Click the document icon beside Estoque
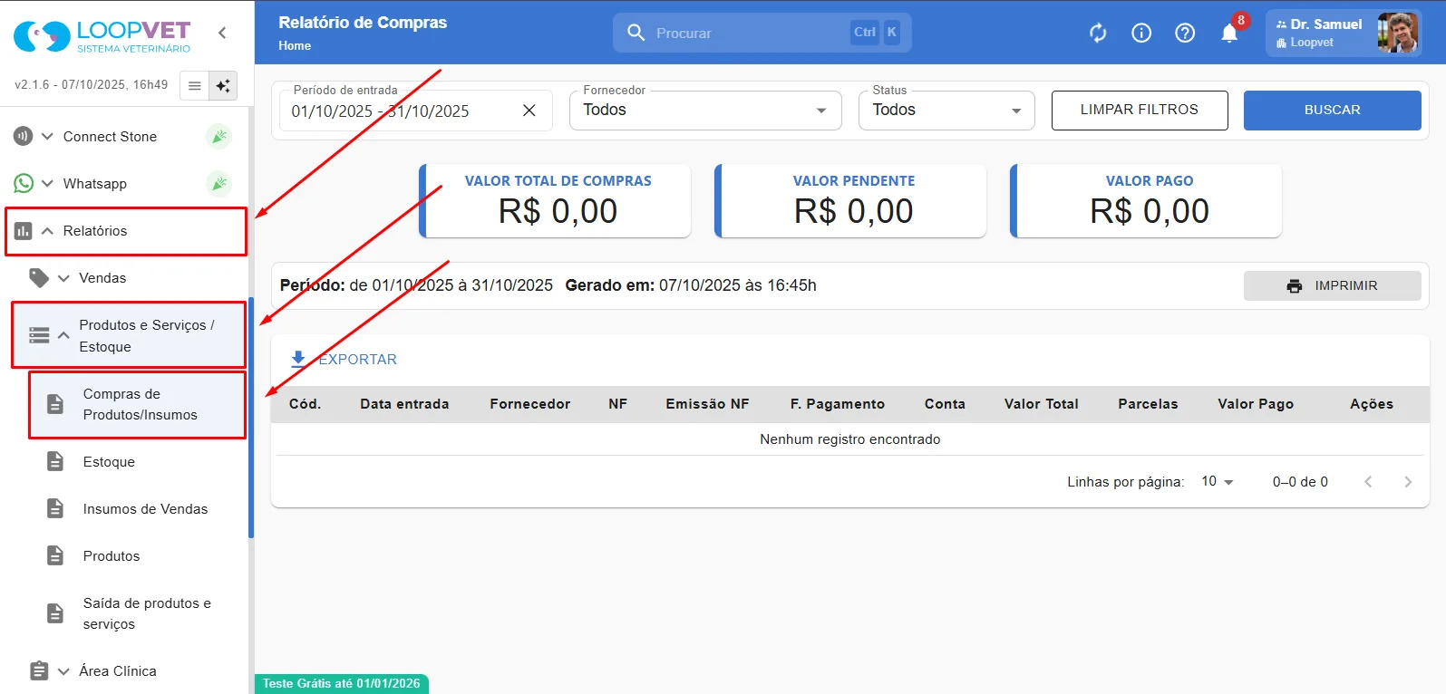The width and height of the screenshot is (1446, 694). point(55,461)
